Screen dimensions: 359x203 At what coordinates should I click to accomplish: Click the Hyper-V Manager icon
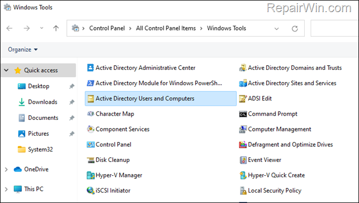click(x=91, y=176)
